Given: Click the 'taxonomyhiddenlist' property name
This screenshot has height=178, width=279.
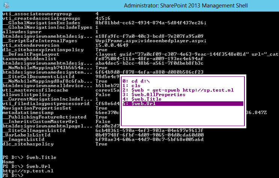Looking at the screenshot, I should [29, 59].
